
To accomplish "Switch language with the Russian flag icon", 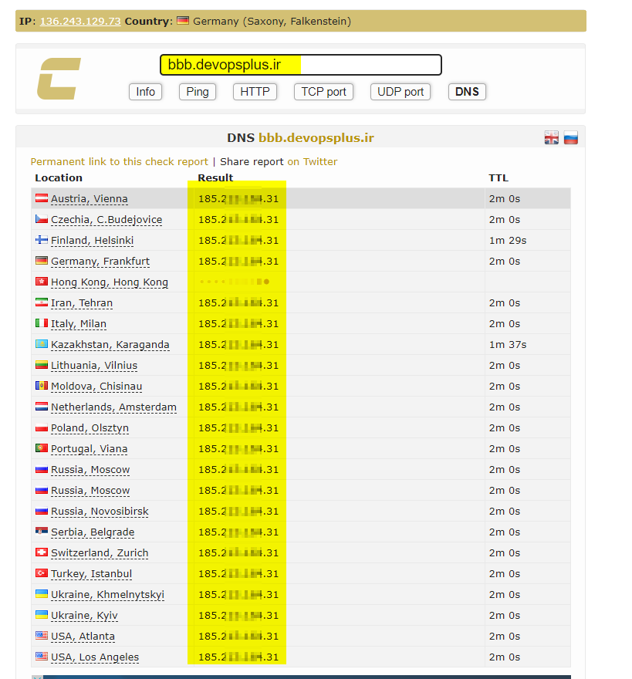I will tap(570, 138).
